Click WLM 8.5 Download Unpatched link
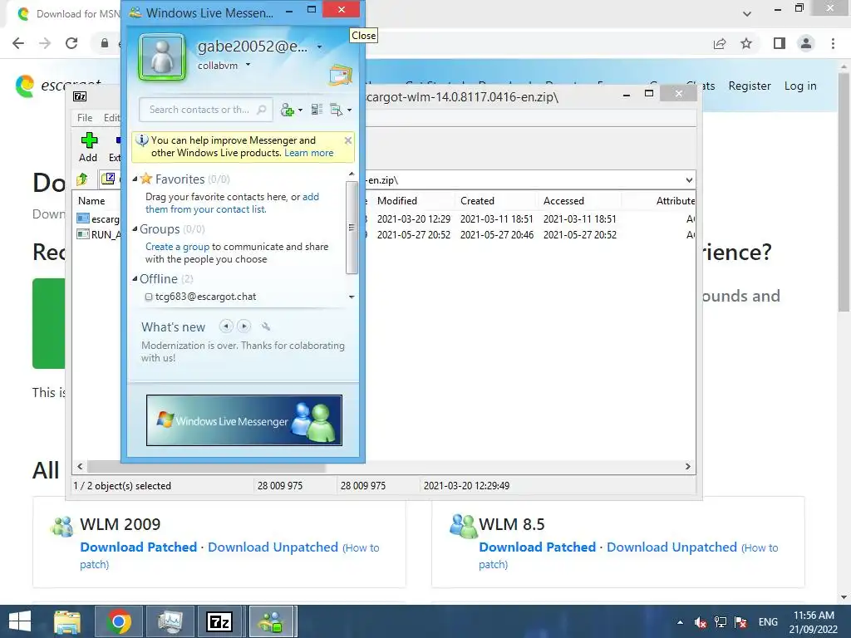Viewport: 851px width, 638px height. point(671,547)
